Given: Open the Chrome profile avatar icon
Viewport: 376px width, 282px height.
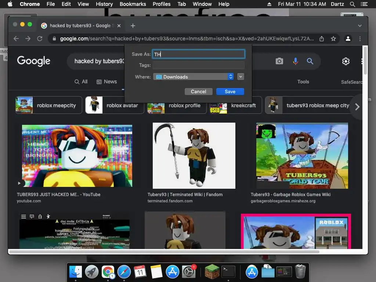Looking at the screenshot, I should (348, 39).
